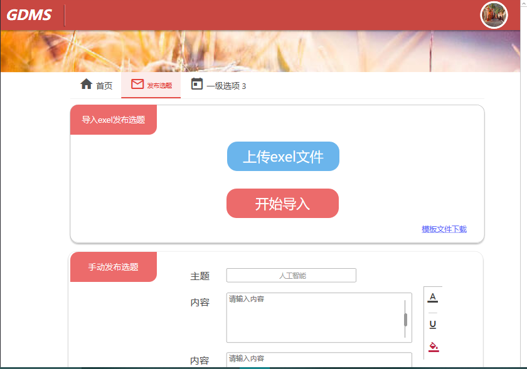Click the 上传exel文件 button
The image size is (527, 369).
click(283, 157)
